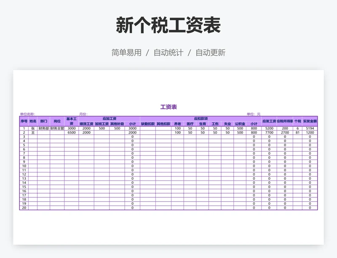The width and height of the screenshot is (337, 258).
Task: Select the 其他扣款 column header
Action: (163, 124)
